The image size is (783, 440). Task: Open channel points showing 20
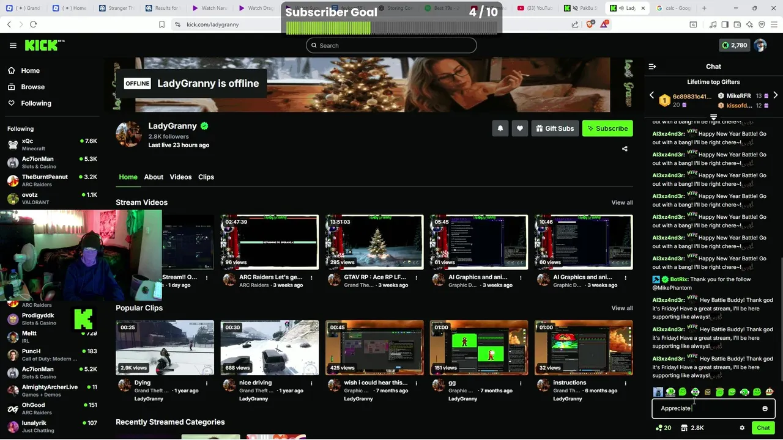pos(664,428)
